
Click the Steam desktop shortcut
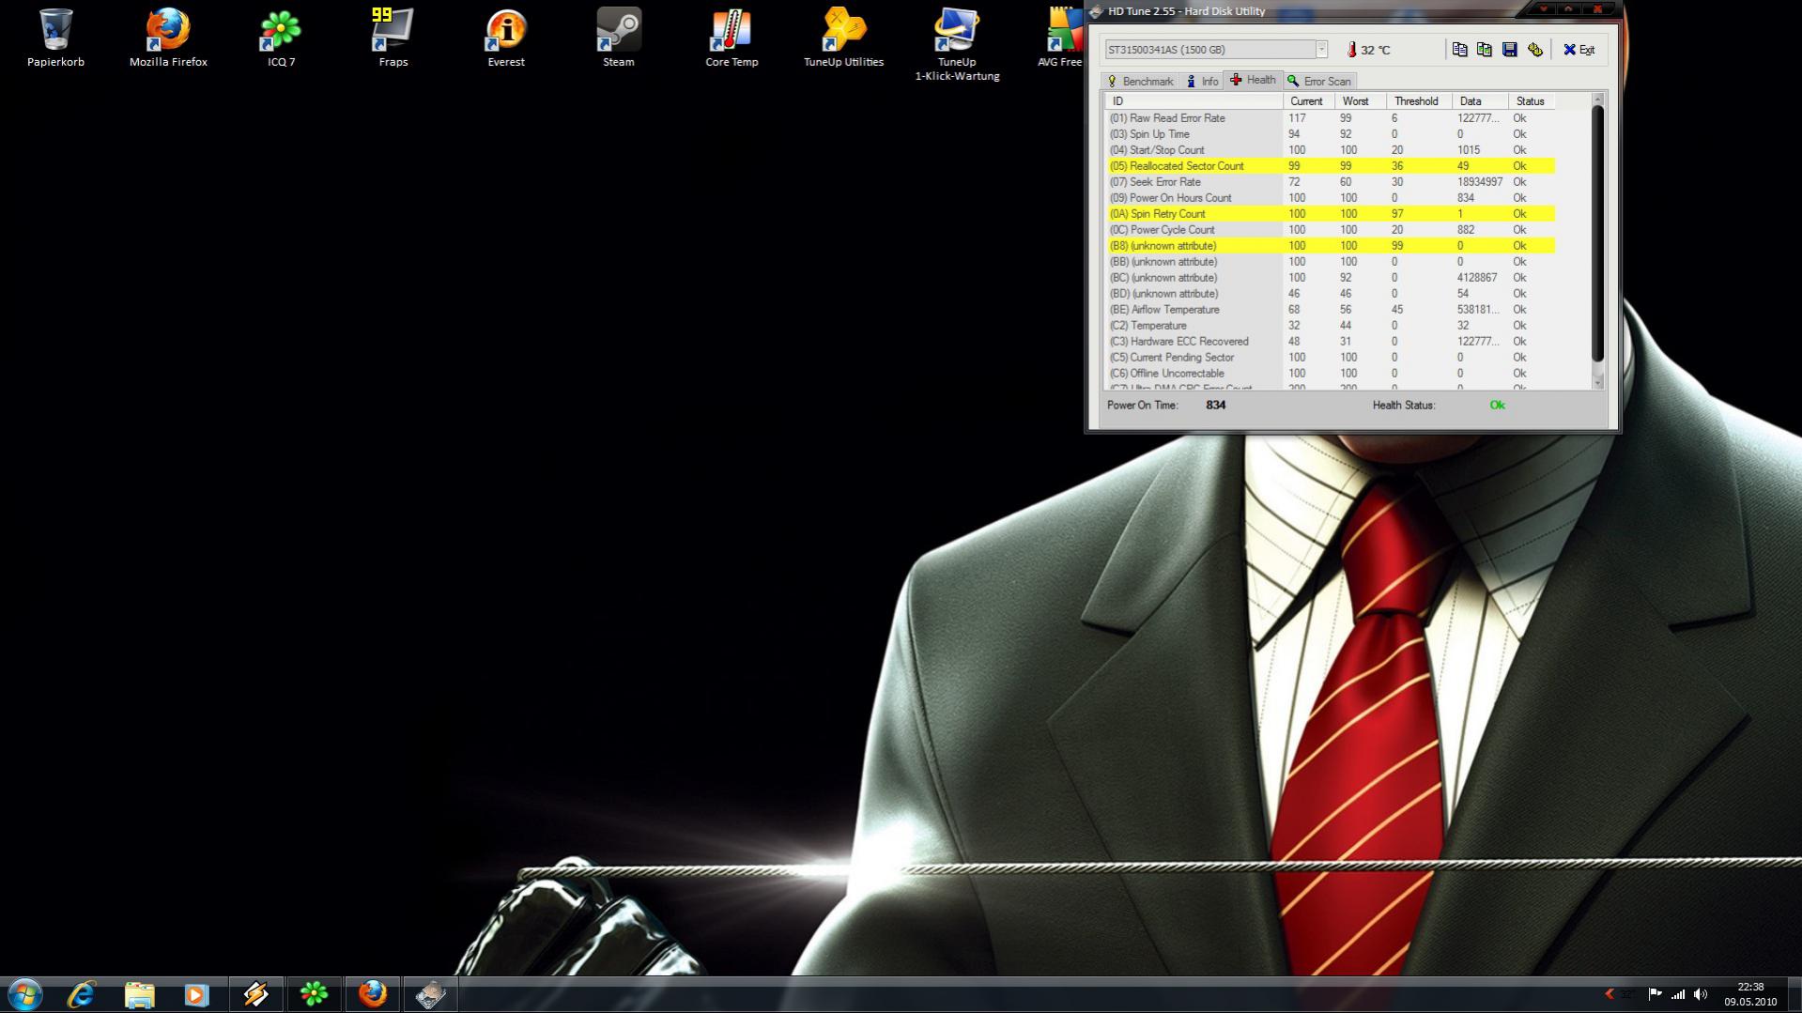click(x=619, y=38)
